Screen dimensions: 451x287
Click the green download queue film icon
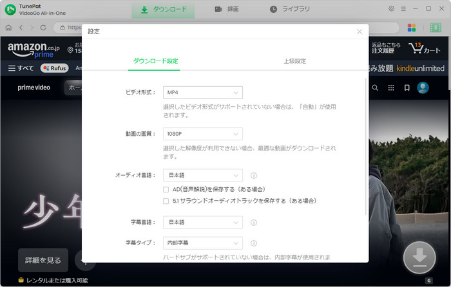click(436, 28)
